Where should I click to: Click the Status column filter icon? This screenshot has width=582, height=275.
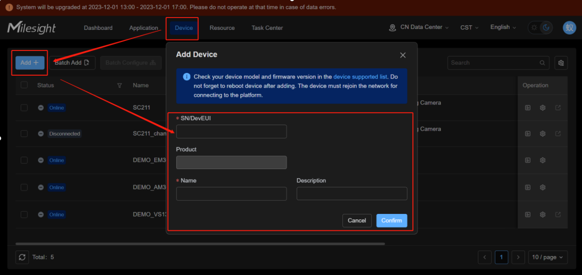click(120, 85)
